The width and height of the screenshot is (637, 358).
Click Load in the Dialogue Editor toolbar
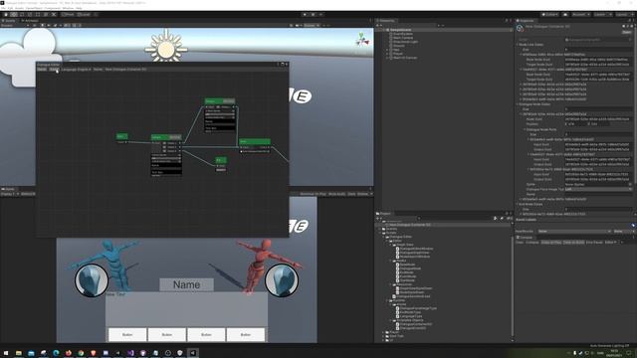[53, 70]
